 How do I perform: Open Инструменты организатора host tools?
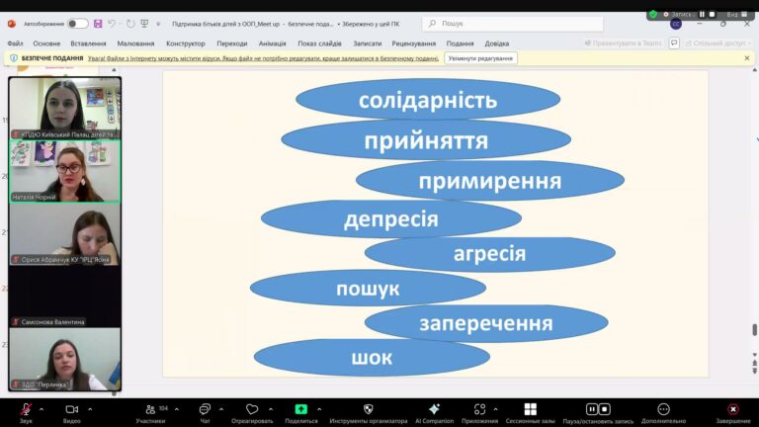coord(368,409)
